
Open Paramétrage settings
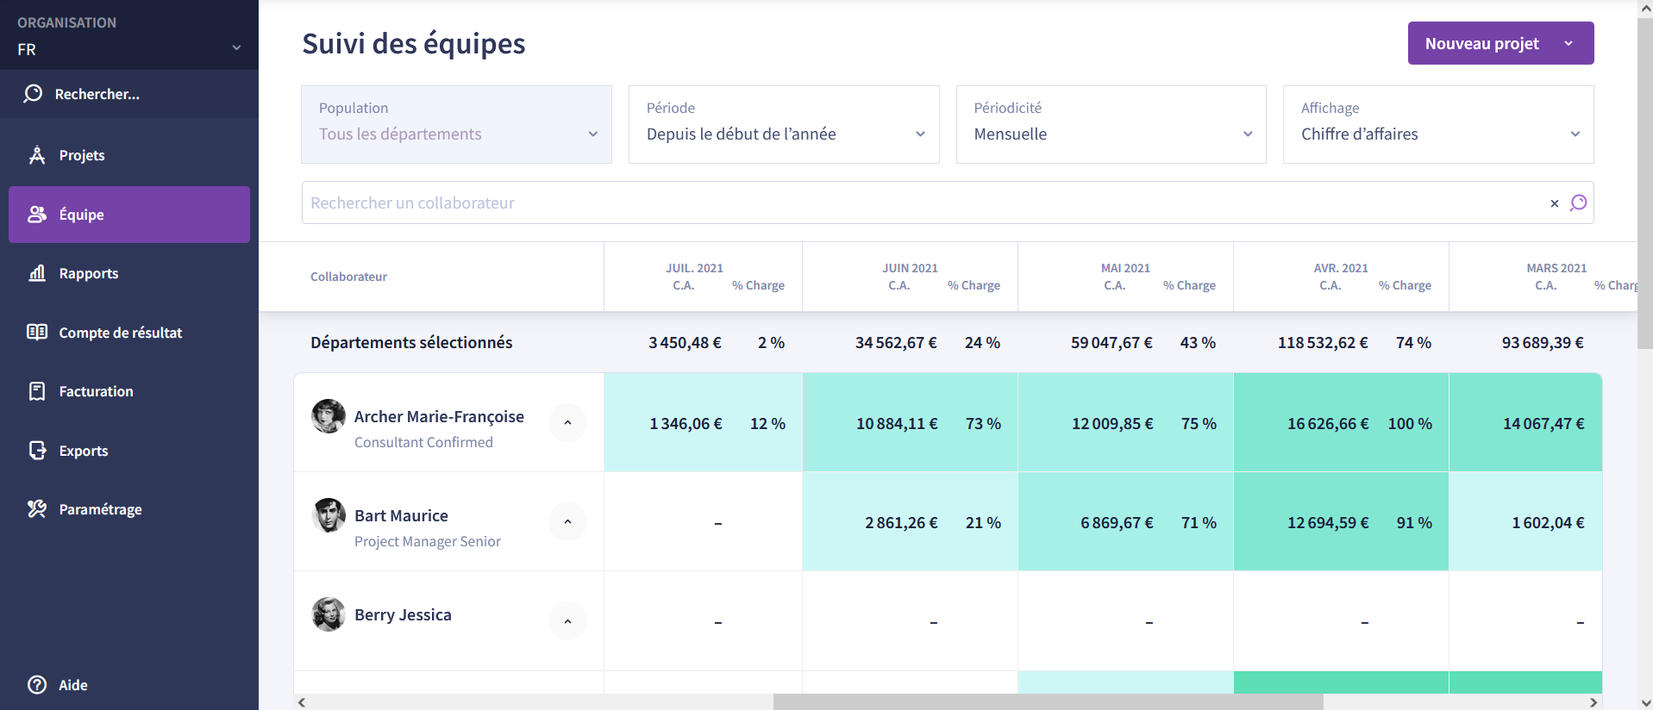tap(129, 509)
